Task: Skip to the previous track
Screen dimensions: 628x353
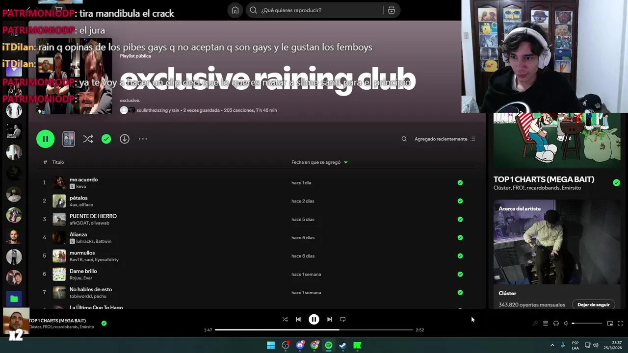Action: 298,319
